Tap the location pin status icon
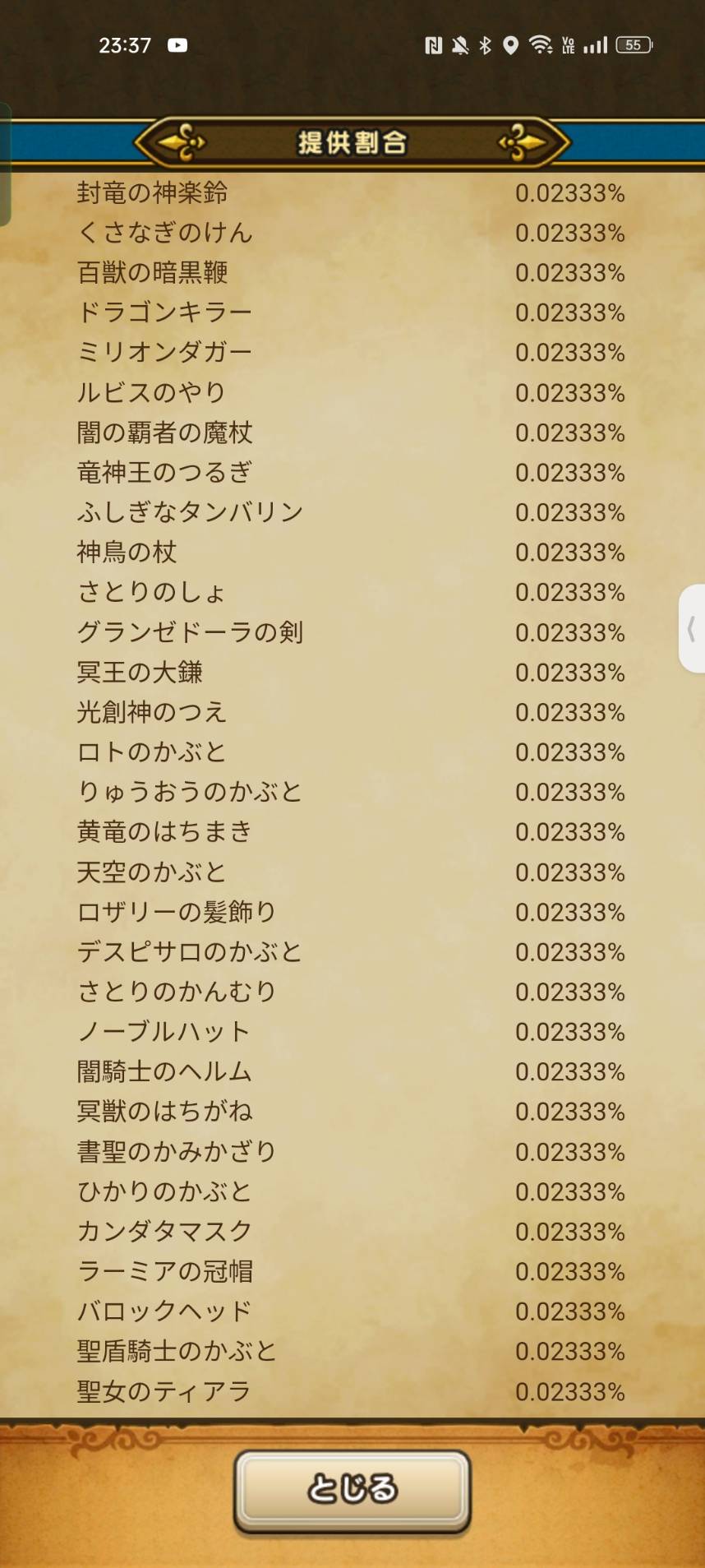705x1568 pixels. point(510,45)
